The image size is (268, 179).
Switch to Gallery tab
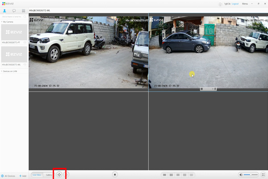(49, 175)
